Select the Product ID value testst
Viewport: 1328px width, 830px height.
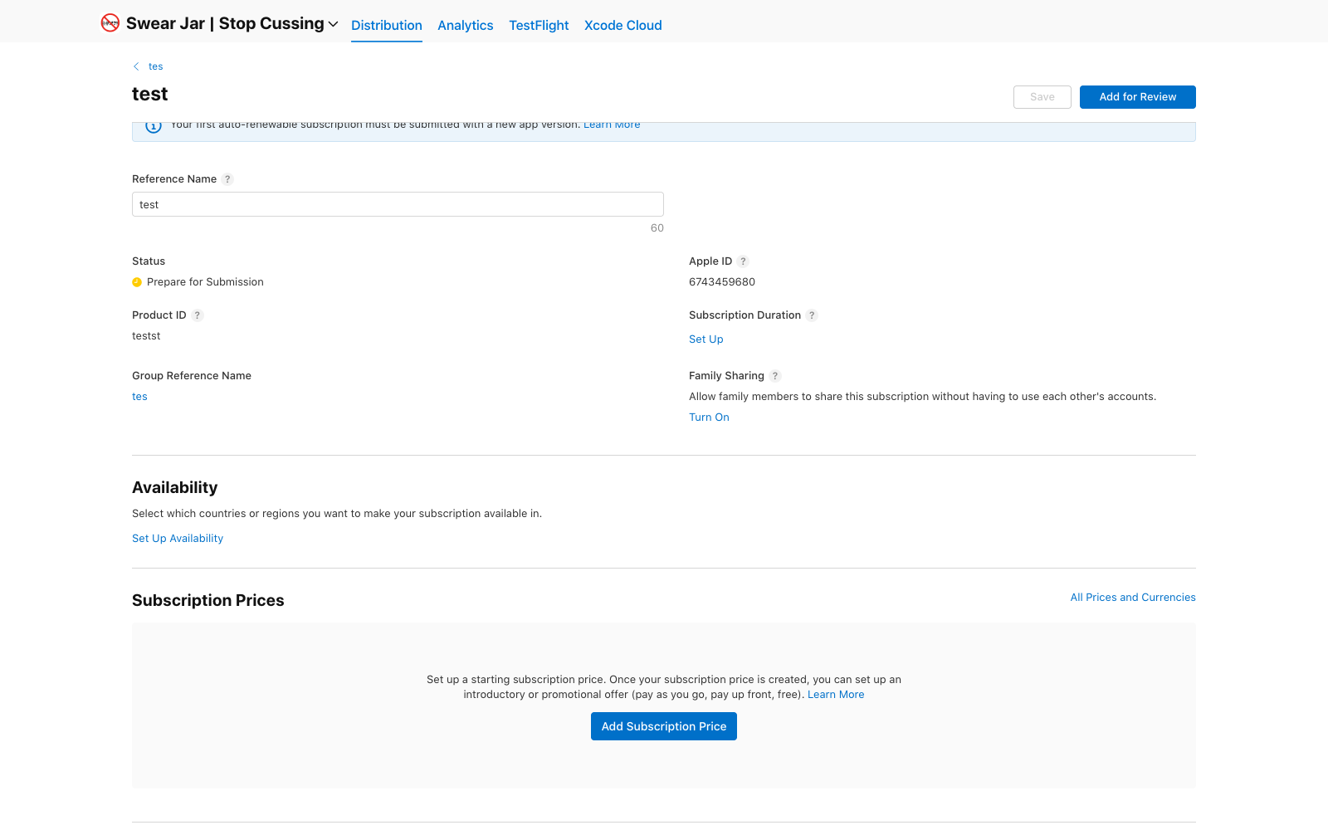[x=146, y=336]
